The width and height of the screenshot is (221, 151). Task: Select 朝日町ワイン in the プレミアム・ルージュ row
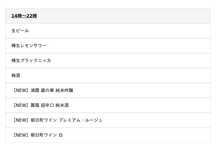[x=44, y=120]
